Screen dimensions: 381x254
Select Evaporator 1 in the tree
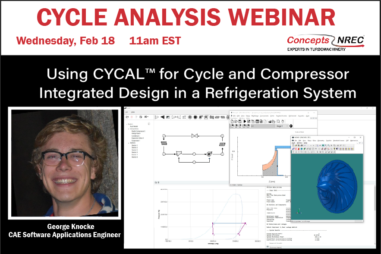(135, 141)
